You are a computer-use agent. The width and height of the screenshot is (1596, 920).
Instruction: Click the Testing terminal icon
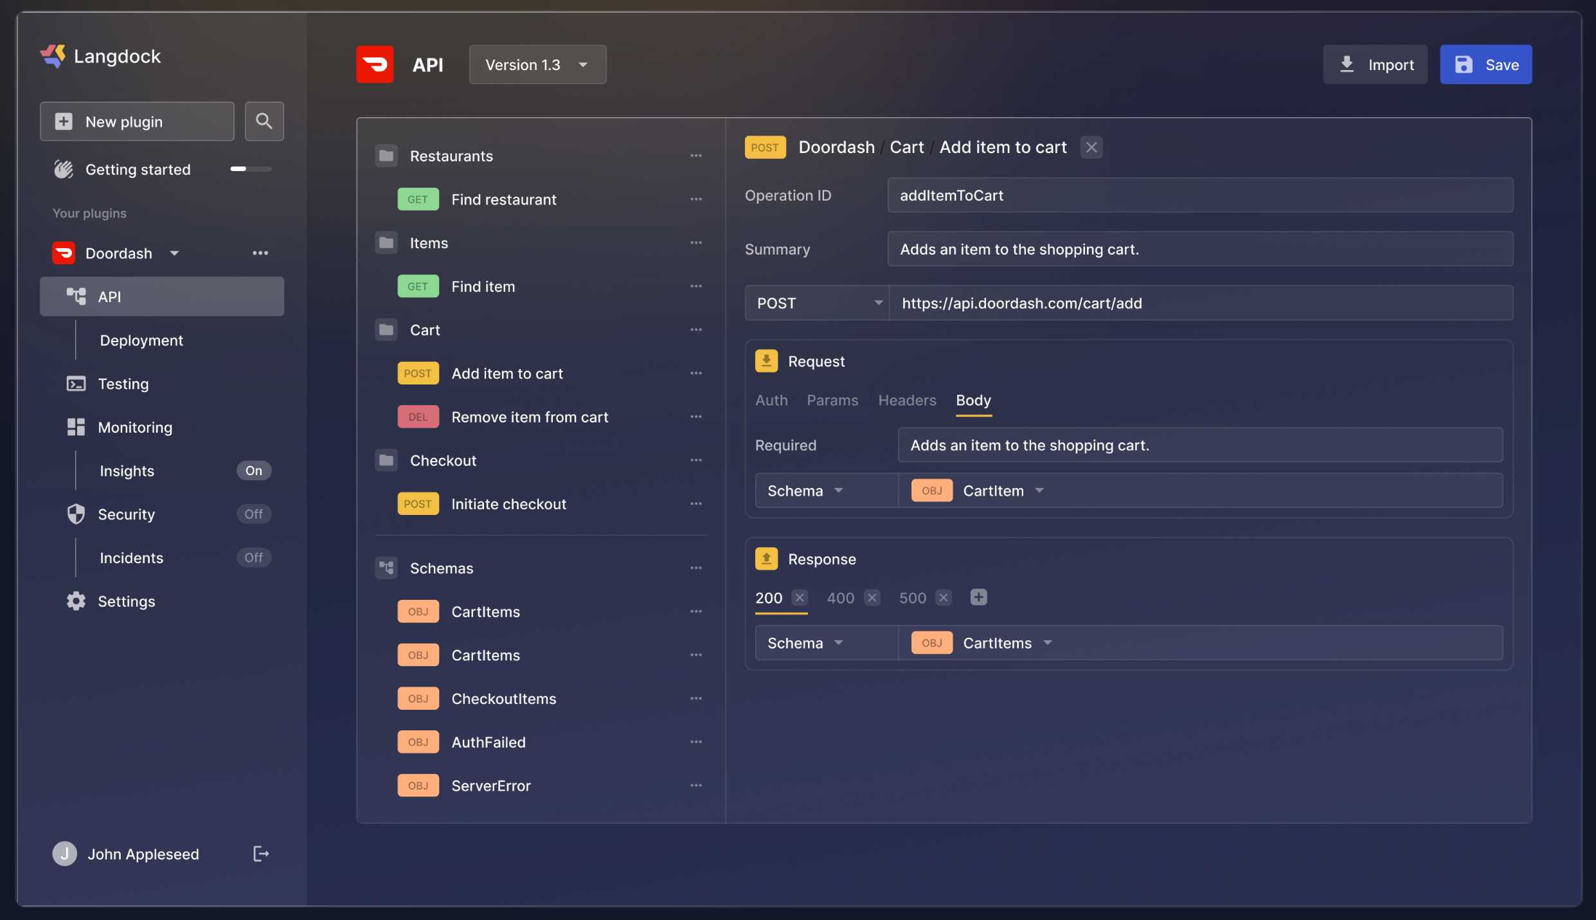(76, 384)
